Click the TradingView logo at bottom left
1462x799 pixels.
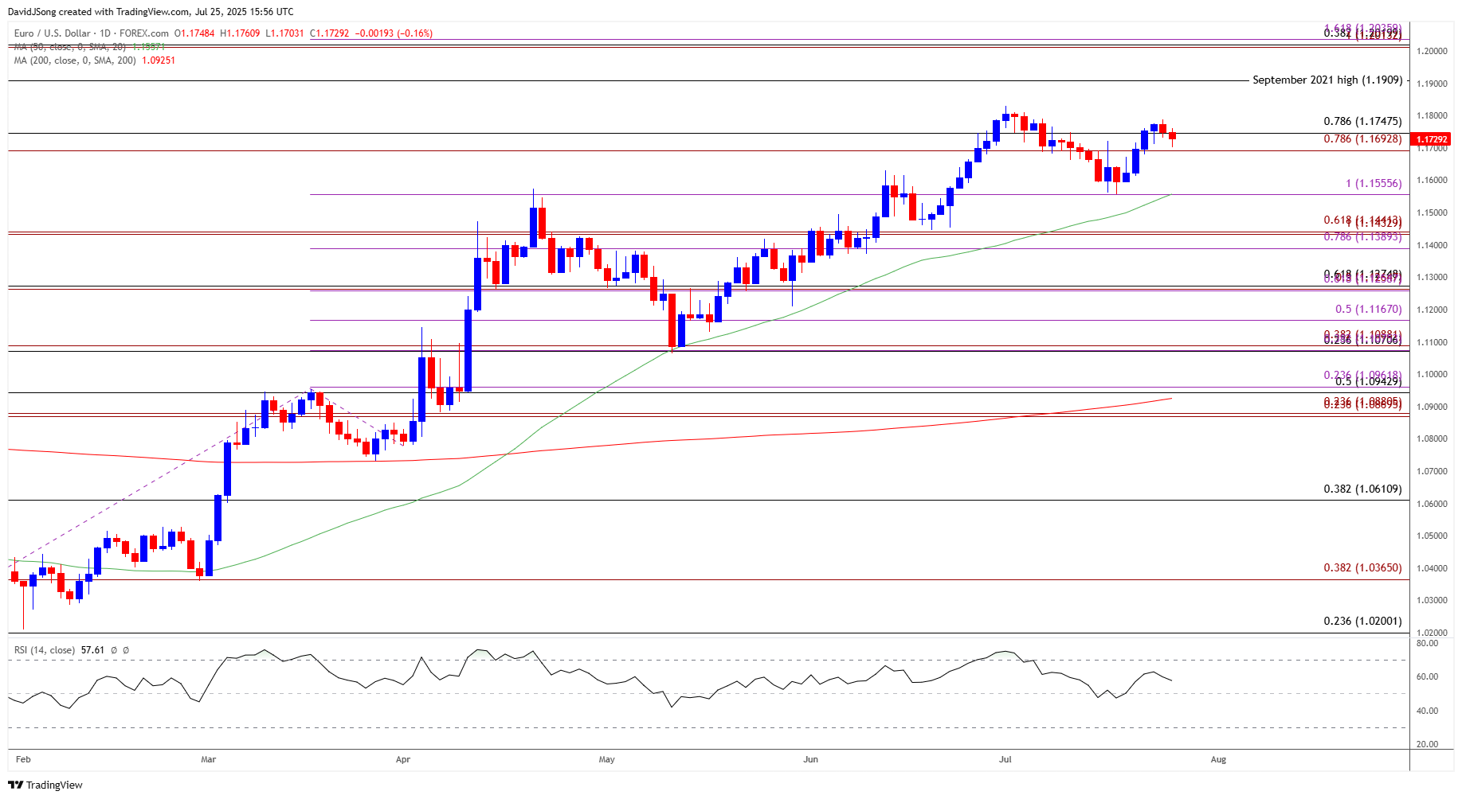click(x=45, y=785)
